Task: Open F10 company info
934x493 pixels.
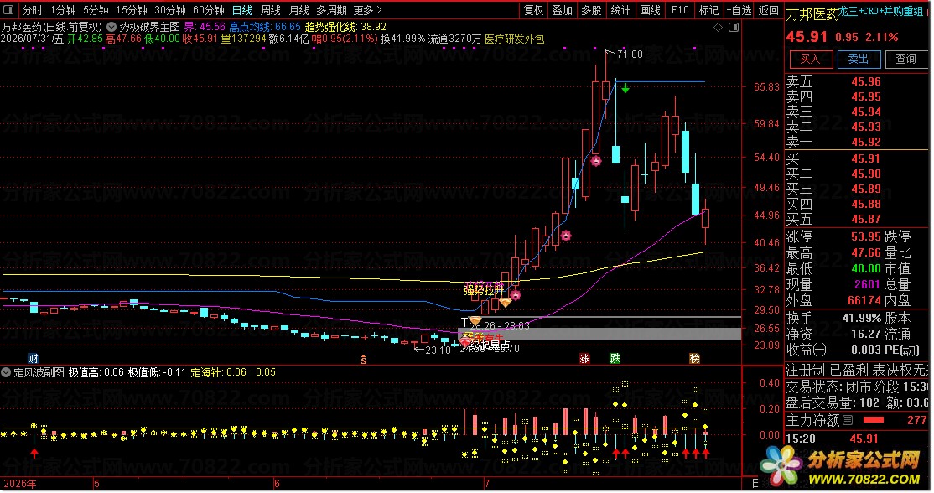Action: point(680,10)
